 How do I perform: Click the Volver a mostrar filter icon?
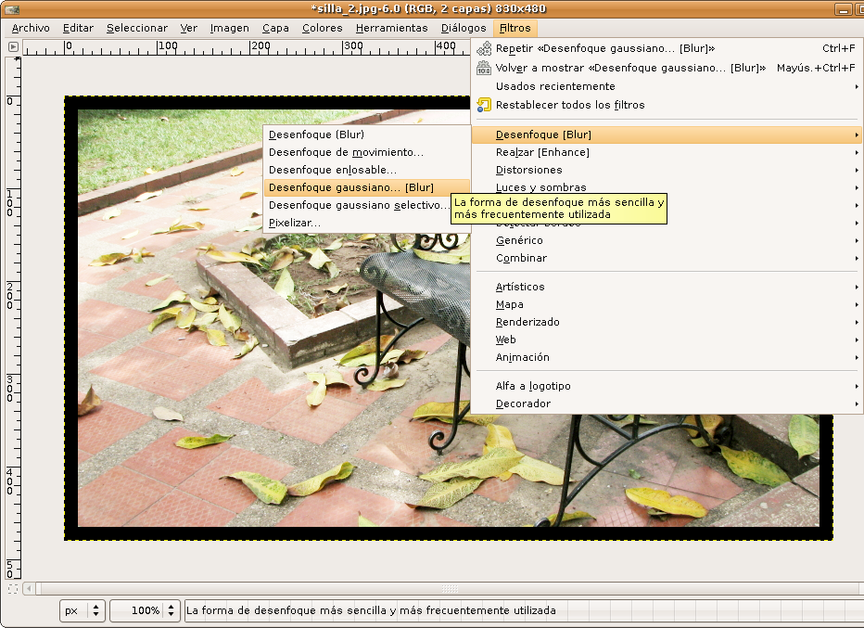pyautogui.click(x=484, y=68)
